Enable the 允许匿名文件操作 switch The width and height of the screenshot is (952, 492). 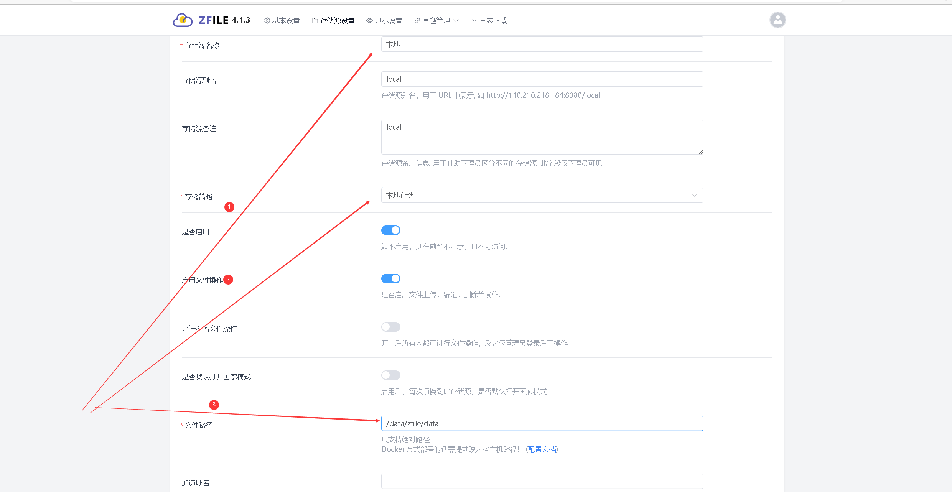coord(390,327)
